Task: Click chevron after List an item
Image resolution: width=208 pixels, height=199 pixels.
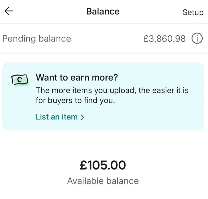Action: pos(82,117)
